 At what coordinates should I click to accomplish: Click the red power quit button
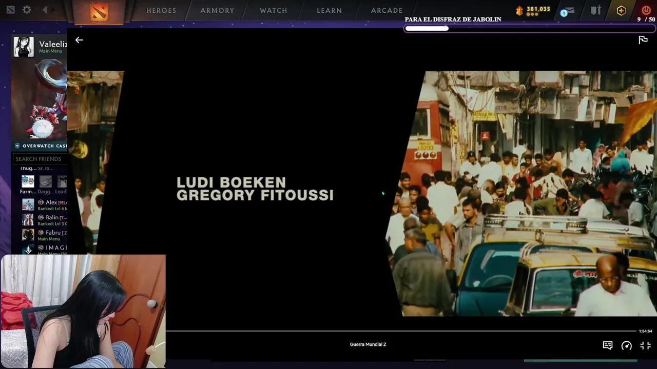(x=646, y=10)
